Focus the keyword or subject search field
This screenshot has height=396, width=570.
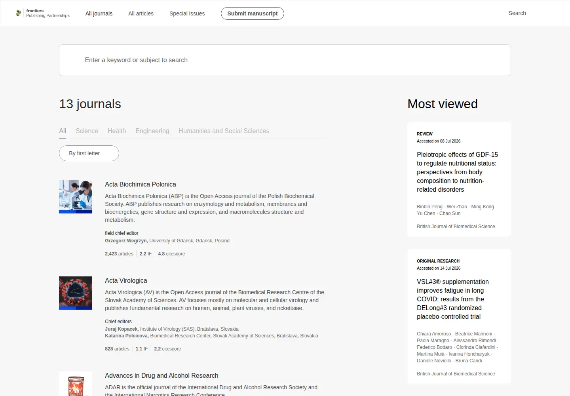pyautogui.click(x=285, y=60)
